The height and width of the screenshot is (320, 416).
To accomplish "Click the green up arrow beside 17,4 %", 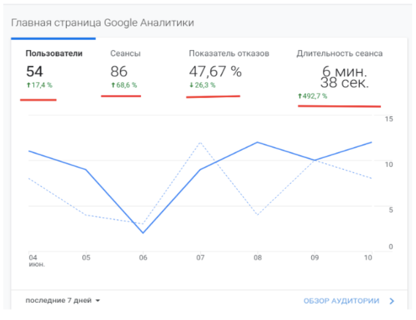I will [x=28, y=85].
